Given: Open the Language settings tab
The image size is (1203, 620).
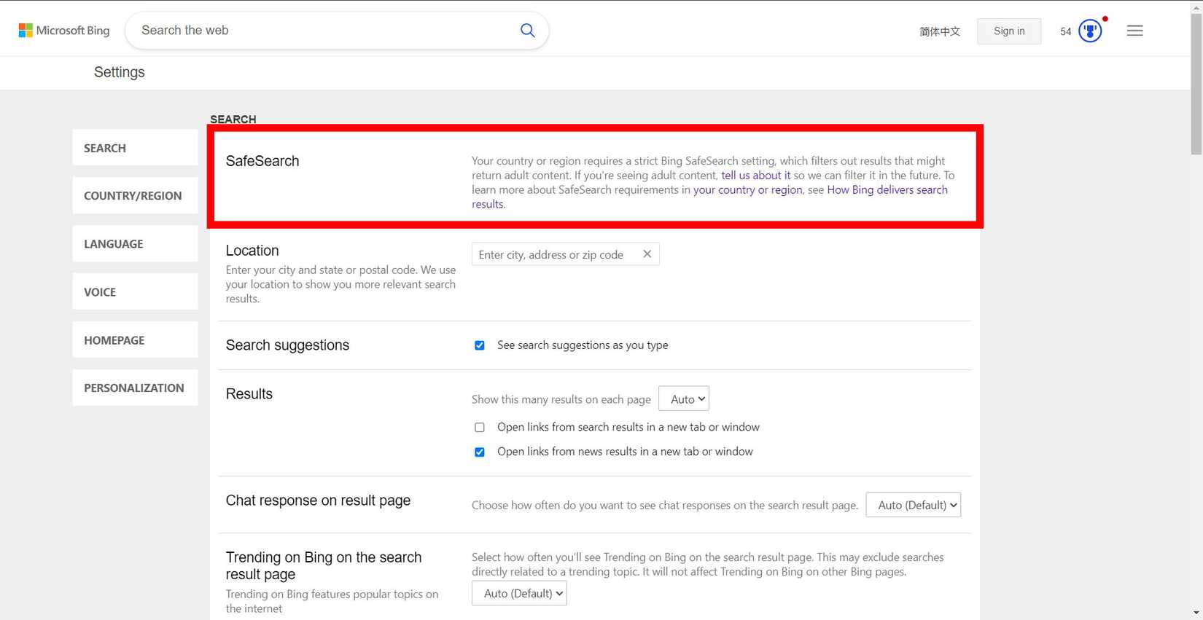Looking at the screenshot, I should coord(135,244).
